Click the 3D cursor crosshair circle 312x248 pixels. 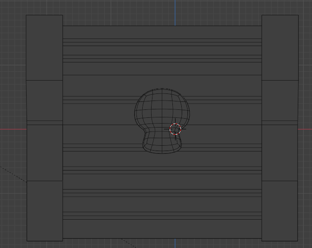pos(175,129)
